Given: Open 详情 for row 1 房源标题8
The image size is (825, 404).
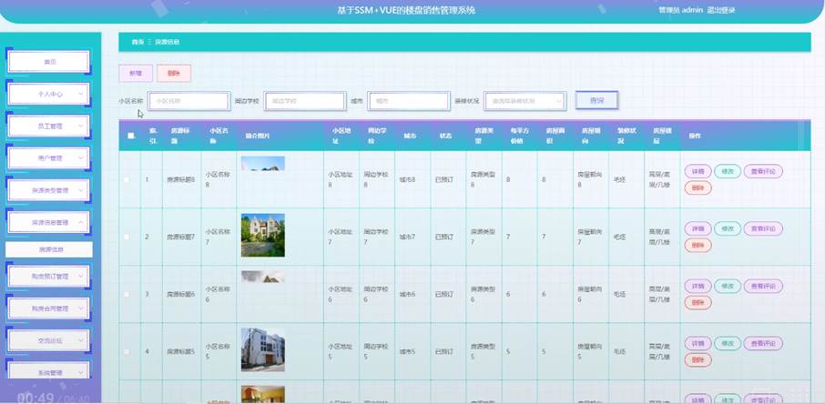Looking at the screenshot, I should (698, 171).
